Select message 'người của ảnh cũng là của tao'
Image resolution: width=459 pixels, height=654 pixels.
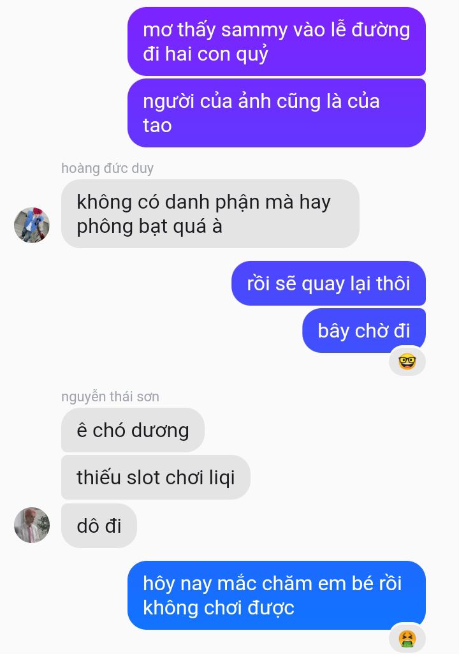pyautogui.click(x=277, y=113)
